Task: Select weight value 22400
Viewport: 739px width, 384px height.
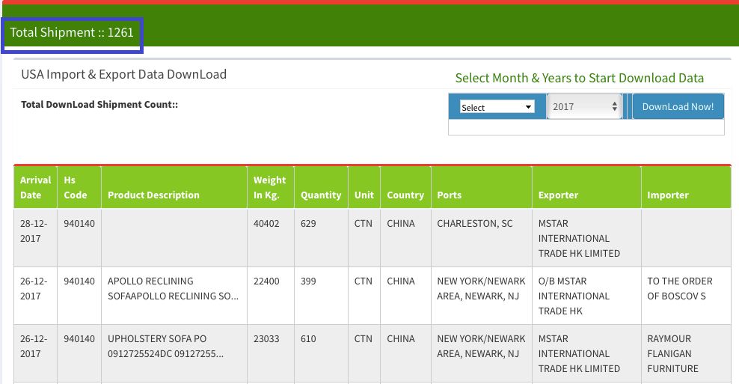Action: click(x=266, y=281)
